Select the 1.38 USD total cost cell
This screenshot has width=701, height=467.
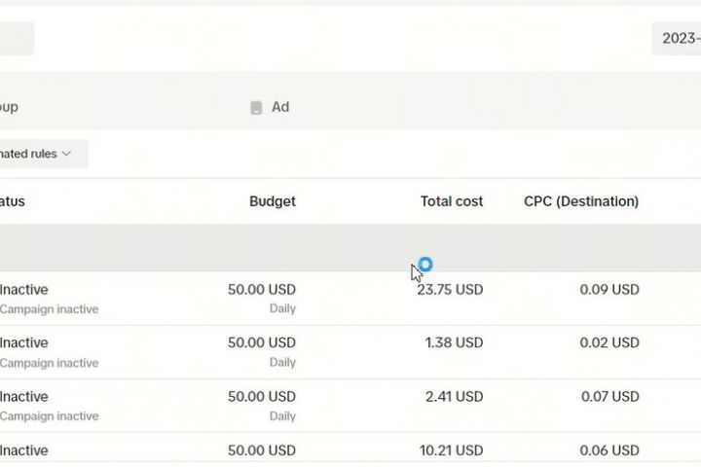click(454, 342)
